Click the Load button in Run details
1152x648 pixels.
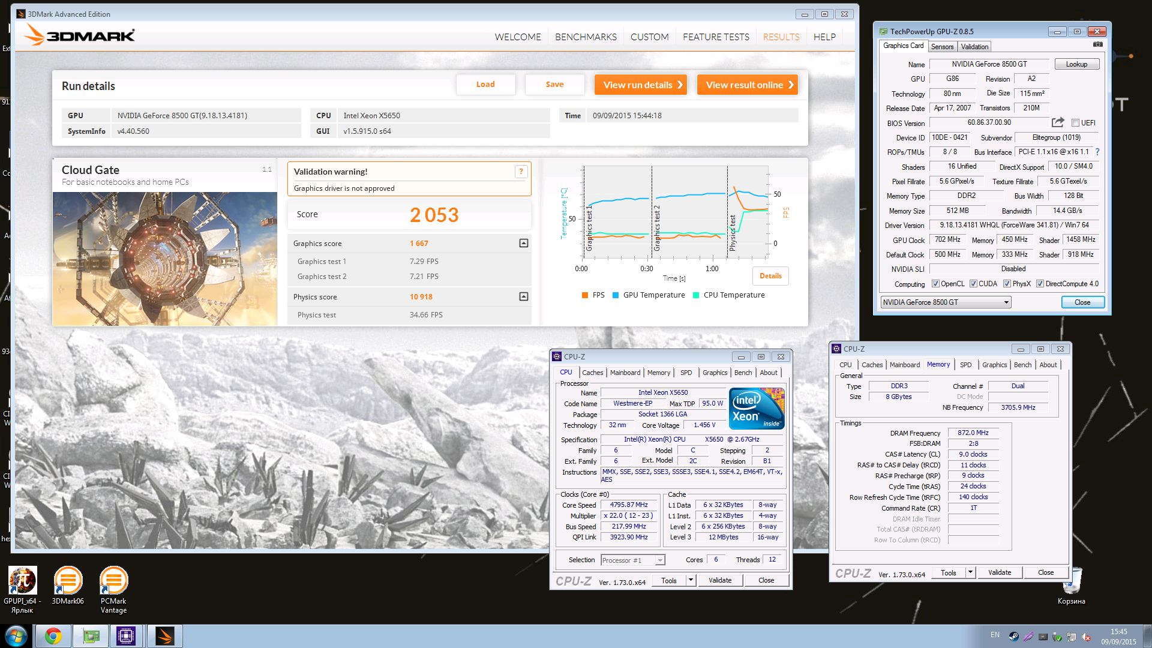(485, 85)
